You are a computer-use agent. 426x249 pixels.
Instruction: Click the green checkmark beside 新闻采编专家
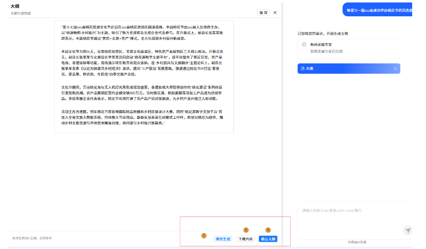(x=304, y=44)
